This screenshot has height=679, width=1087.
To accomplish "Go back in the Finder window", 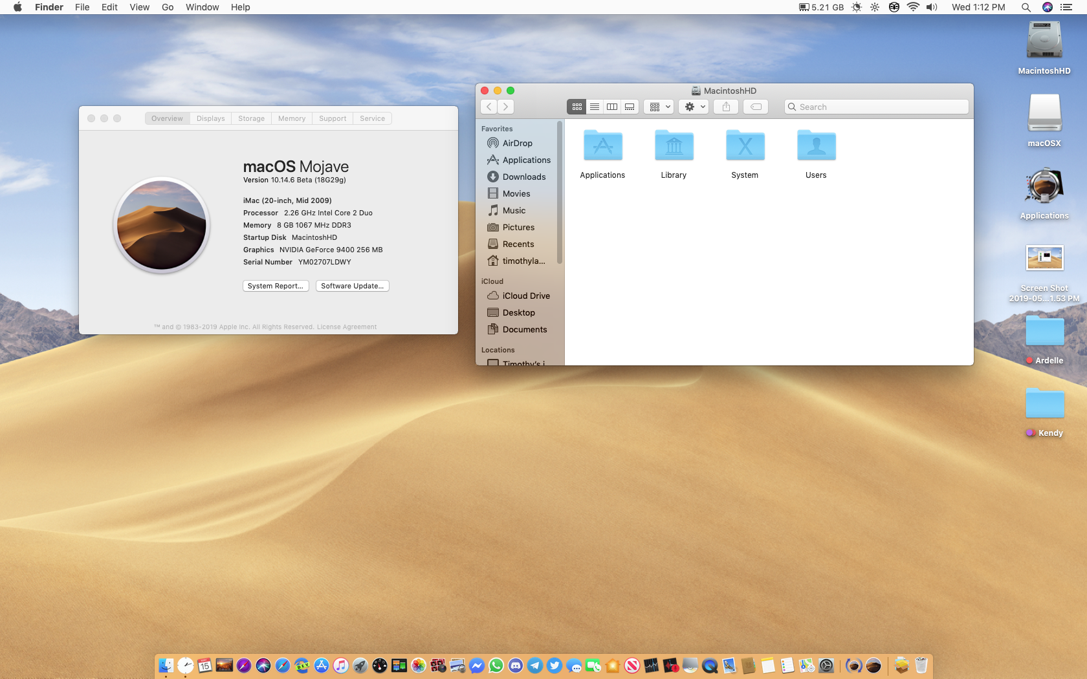I will (x=489, y=107).
